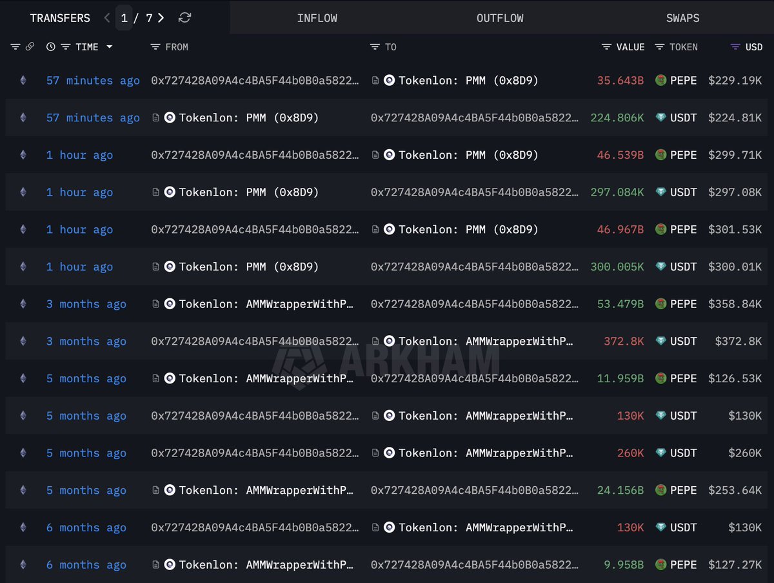Click Tokenlon logo in the 300.005K row
The image size is (774, 583).
click(x=170, y=267)
